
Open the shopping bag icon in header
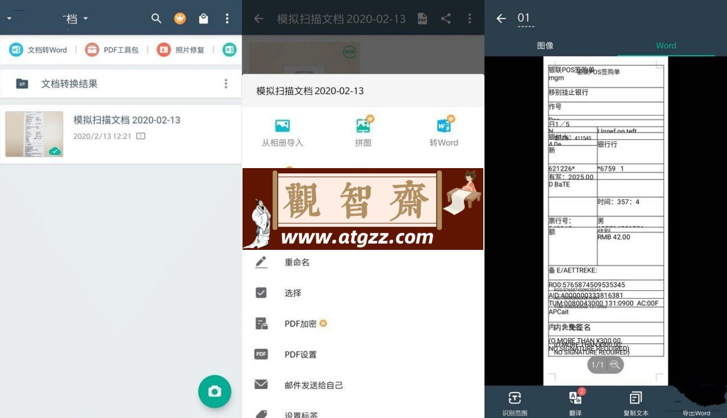(x=203, y=19)
